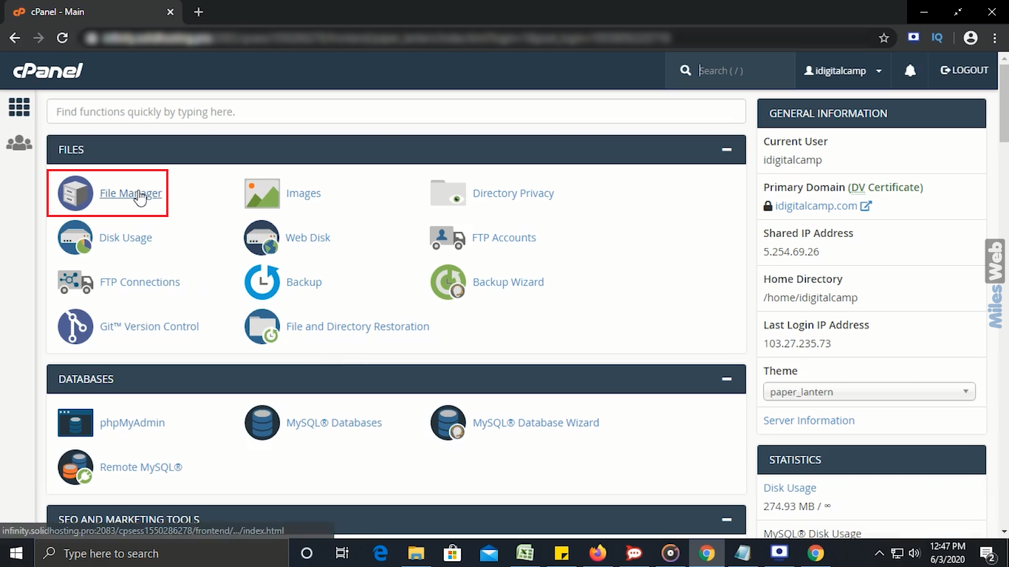Viewport: 1009px width, 567px height.
Task: Click the Git Version Control icon
Action: [75, 326]
